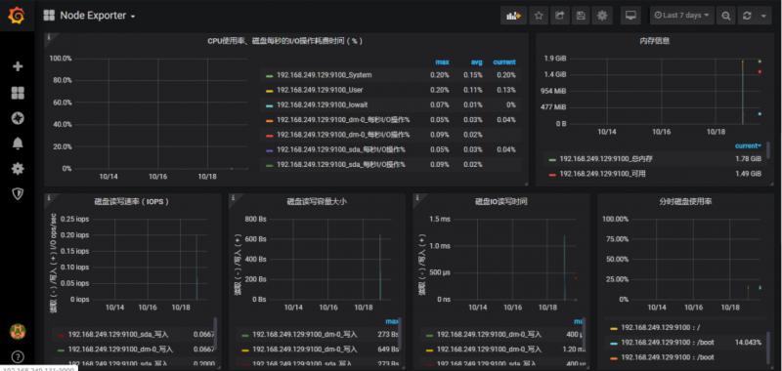782x371 pixels.
Task: Open Dashboards menu from the sidebar
Action: (x=18, y=93)
